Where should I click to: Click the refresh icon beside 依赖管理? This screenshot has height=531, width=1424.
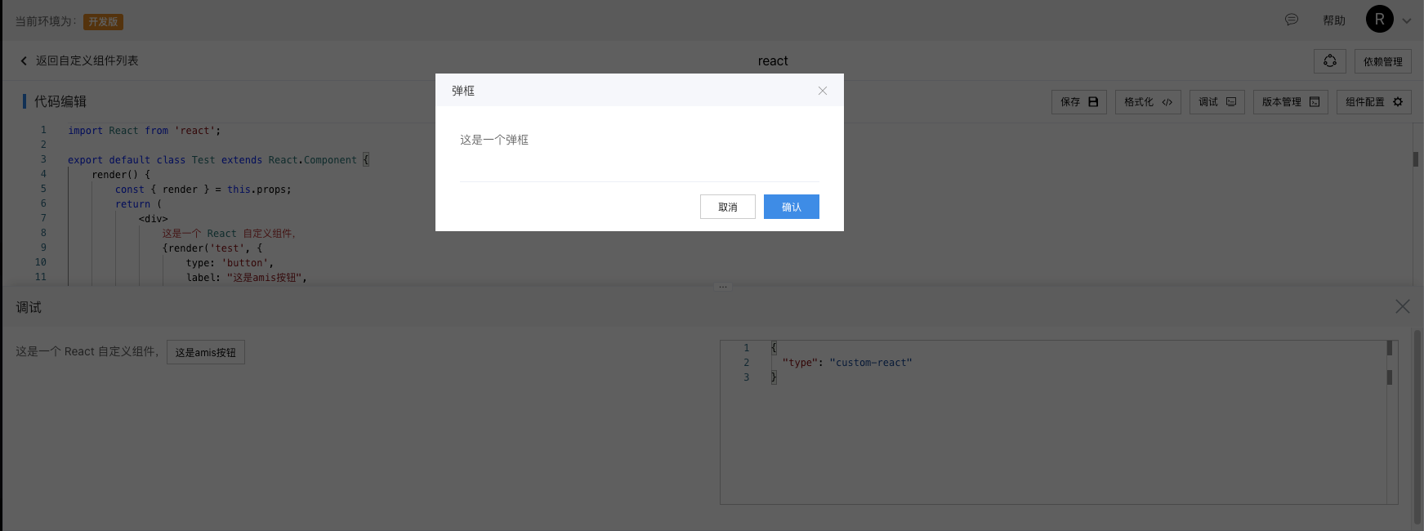[x=1330, y=61]
